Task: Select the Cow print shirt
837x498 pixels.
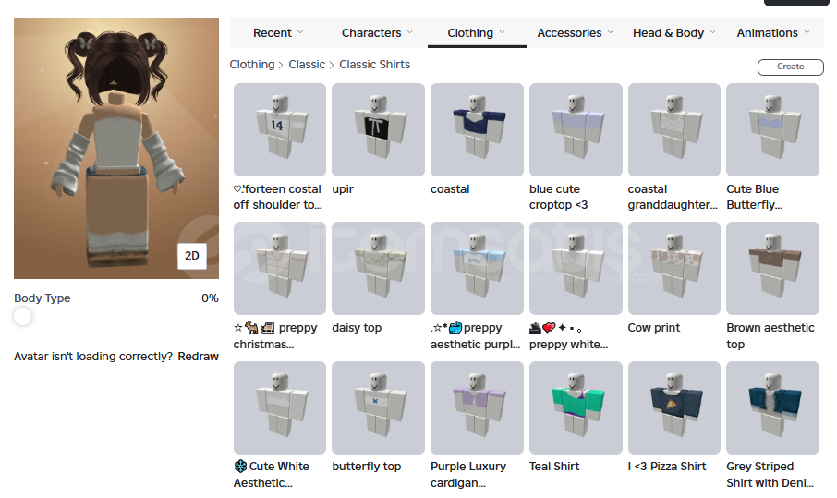Action: coord(674,269)
